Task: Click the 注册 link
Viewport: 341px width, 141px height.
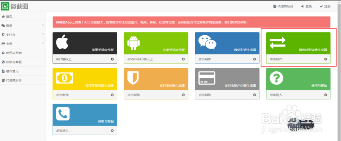Action: 325,6
